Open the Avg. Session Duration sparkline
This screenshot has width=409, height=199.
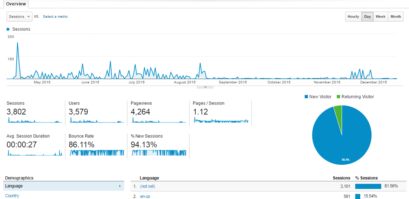coord(34,153)
